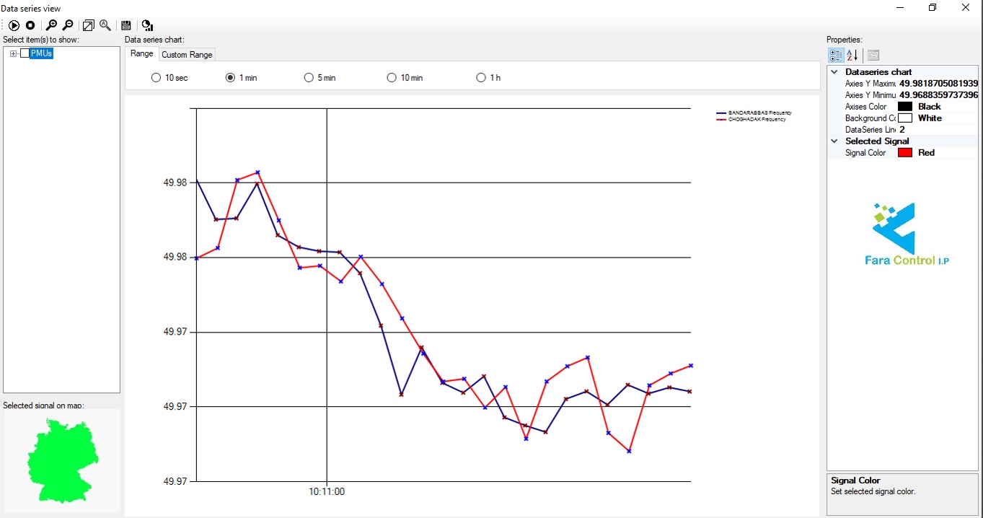Expand the PMUs tree node
Image resolution: width=983 pixels, height=518 pixels.
[x=14, y=53]
